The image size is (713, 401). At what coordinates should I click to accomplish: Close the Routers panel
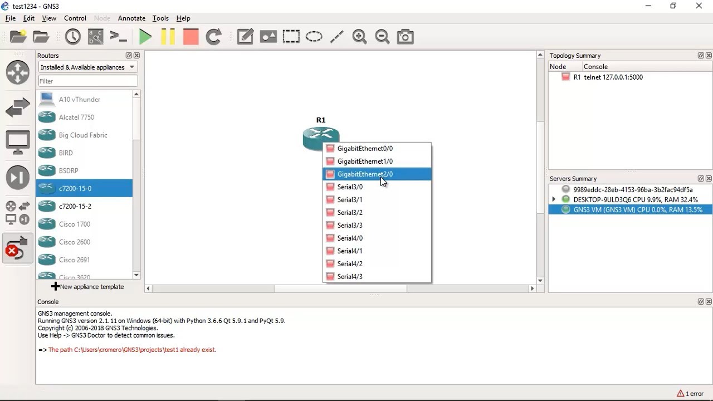click(x=137, y=56)
